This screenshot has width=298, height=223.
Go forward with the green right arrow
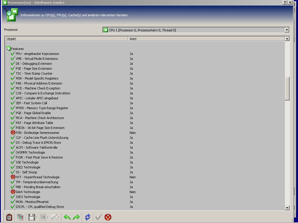76,217
